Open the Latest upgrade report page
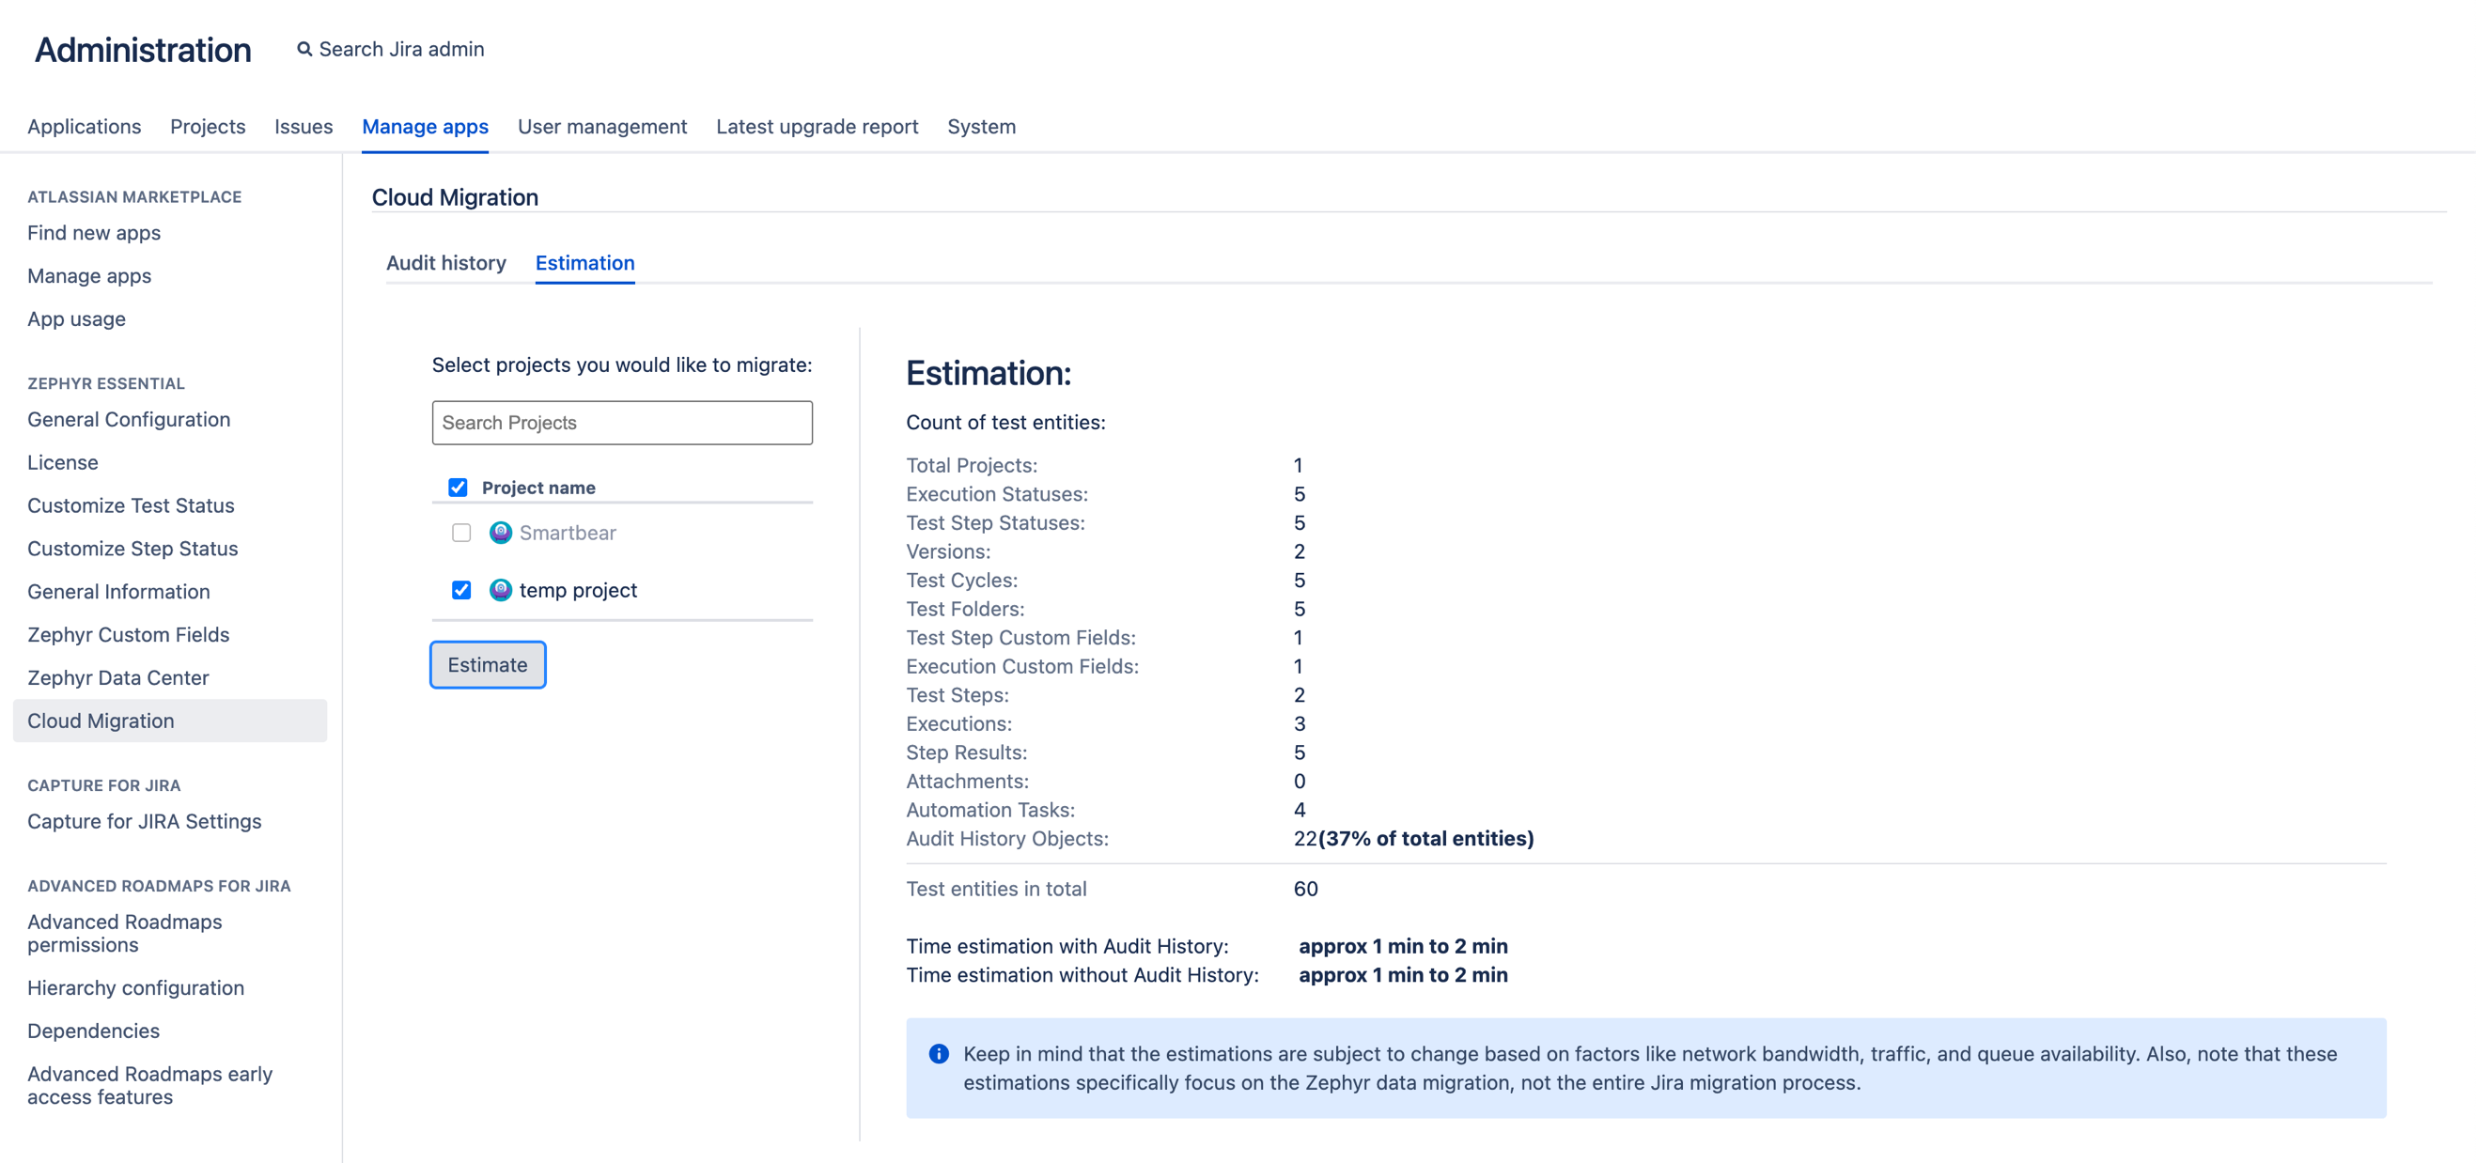The image size is (2476, 1163). click(817, 126)
